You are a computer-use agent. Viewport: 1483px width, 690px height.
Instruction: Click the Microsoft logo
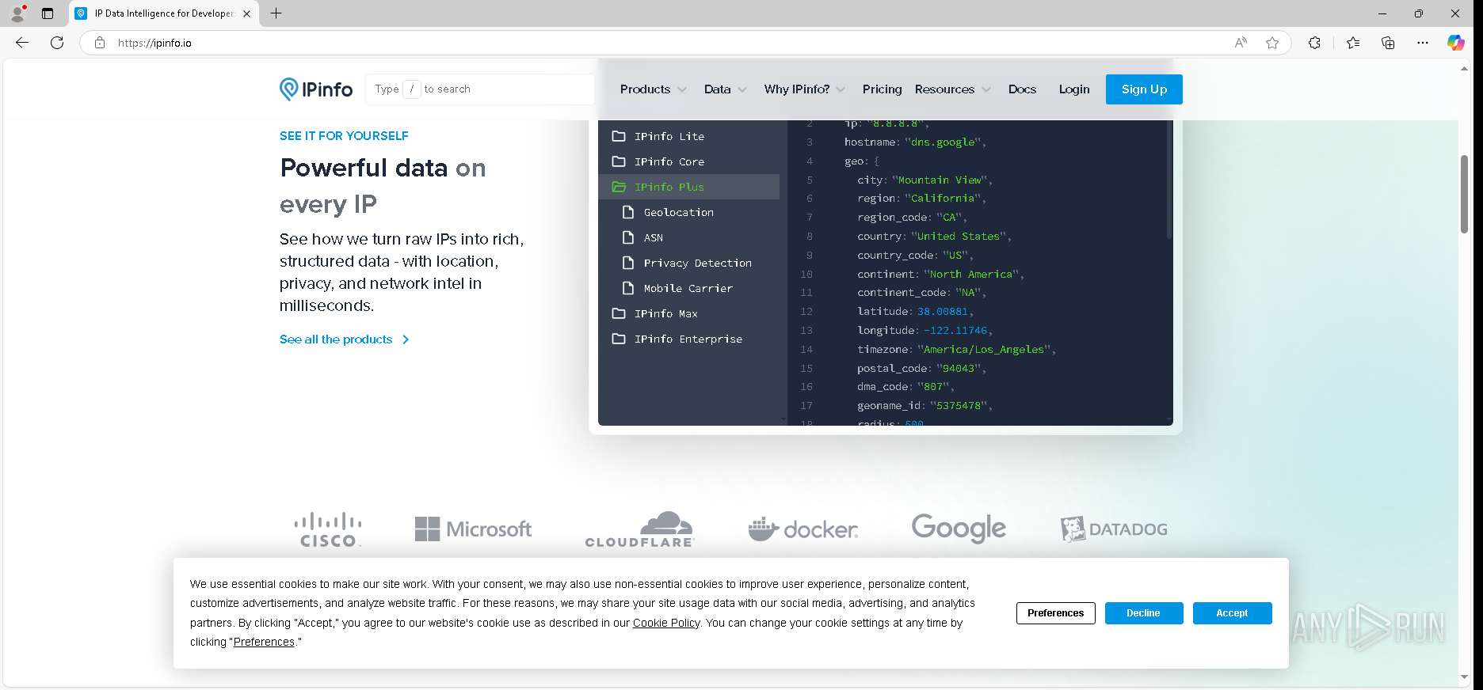pyautogui.click(x=473, y=529)
